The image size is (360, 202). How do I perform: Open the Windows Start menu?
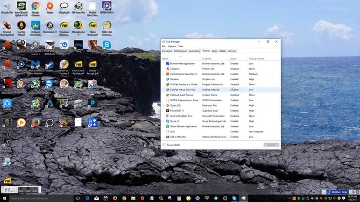click(x=4, y=198)
